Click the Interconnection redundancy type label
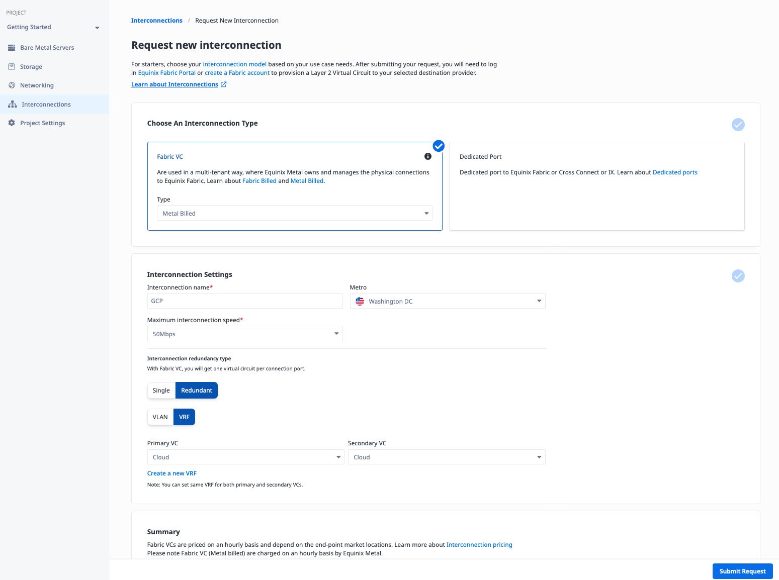 (x=189, y=358)
